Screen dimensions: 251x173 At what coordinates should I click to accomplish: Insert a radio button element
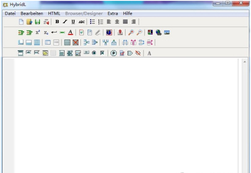94,53
